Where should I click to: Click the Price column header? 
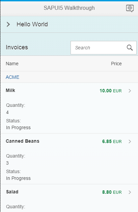116,64
